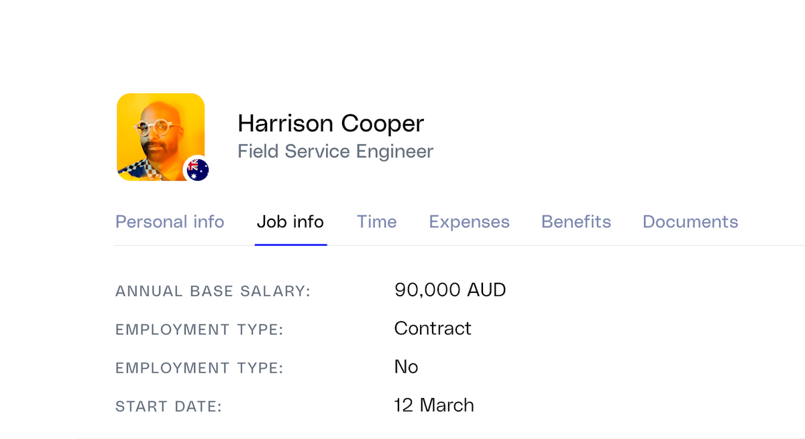The width and height of the screenshot is (805, 439).
Task: Click the Employment Type label beside Contract
Action: (x=200, y=330)
